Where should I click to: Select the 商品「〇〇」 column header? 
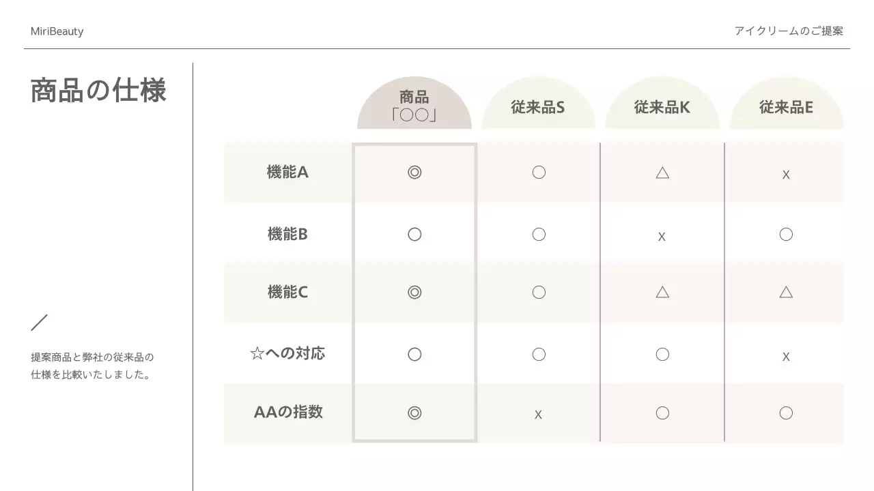click(414, 106)
